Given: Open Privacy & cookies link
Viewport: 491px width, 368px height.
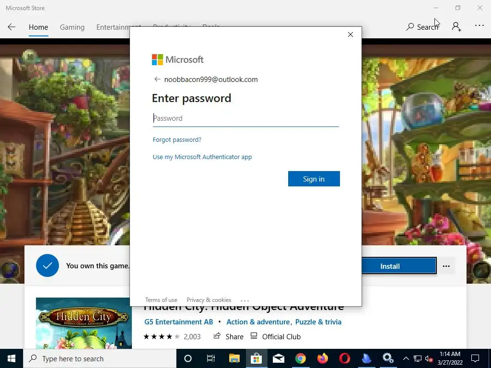Looking at the screenshot, I should 209,300.
